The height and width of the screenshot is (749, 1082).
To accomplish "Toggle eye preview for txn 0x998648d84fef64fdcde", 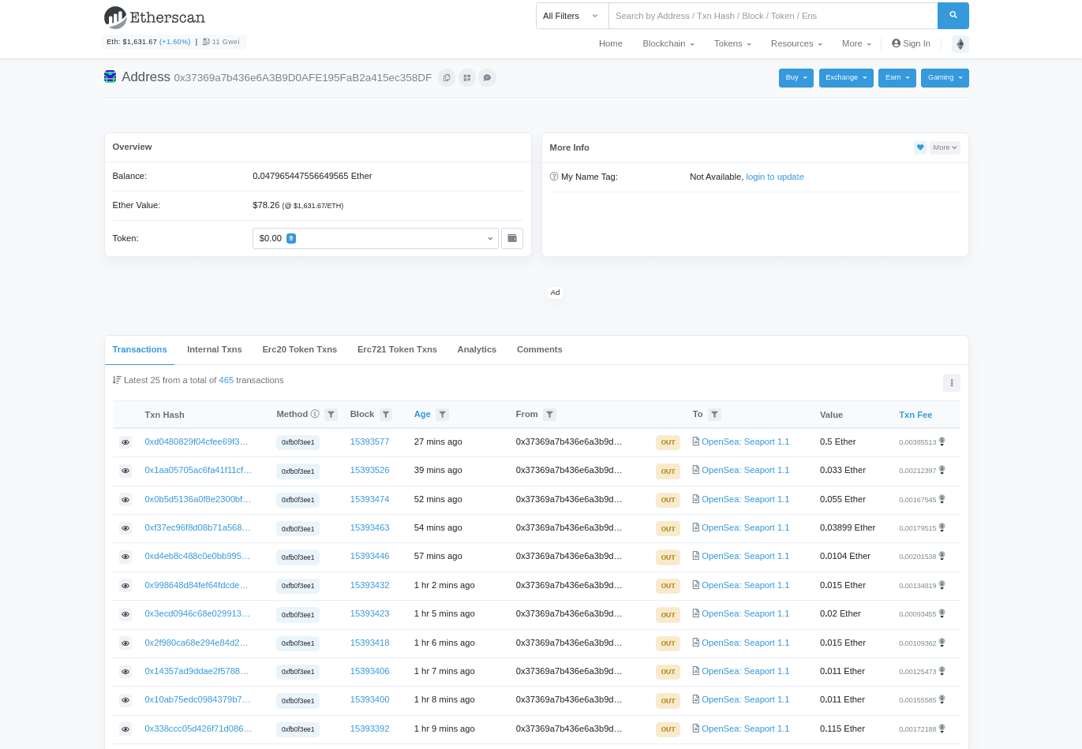I will tap(125, 586).
